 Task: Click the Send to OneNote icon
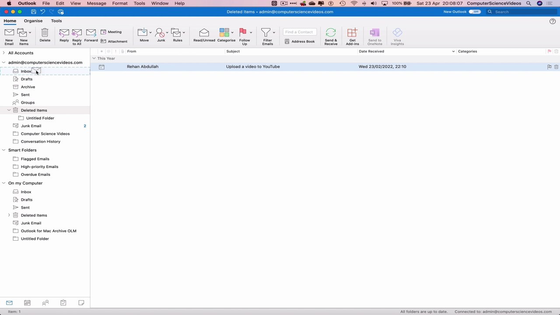point(374,33)
